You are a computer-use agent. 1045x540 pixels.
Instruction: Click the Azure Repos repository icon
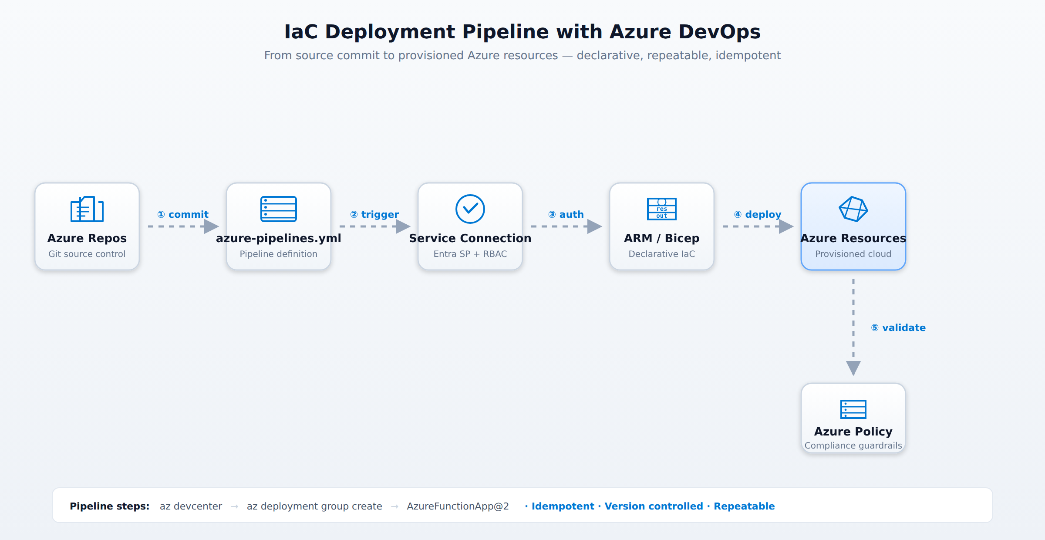click(x=87, y=209)
